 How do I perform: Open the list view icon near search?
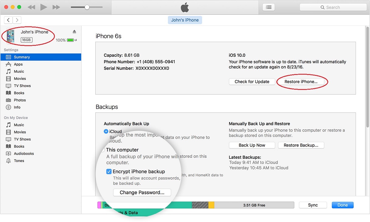[268, 7]
